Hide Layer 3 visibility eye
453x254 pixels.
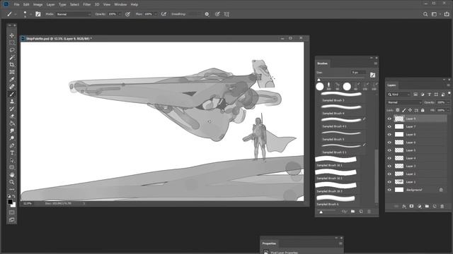(x=389, y=166)
